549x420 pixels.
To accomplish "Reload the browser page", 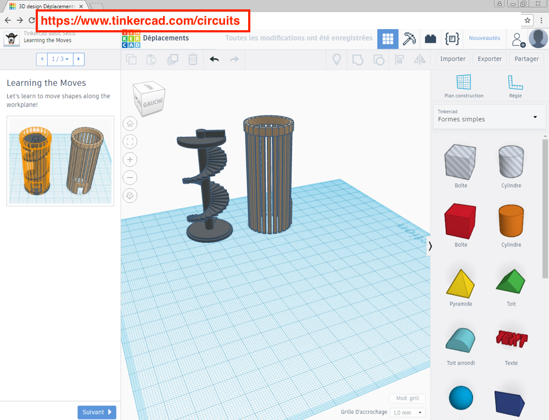I will [x=31, y=20].
